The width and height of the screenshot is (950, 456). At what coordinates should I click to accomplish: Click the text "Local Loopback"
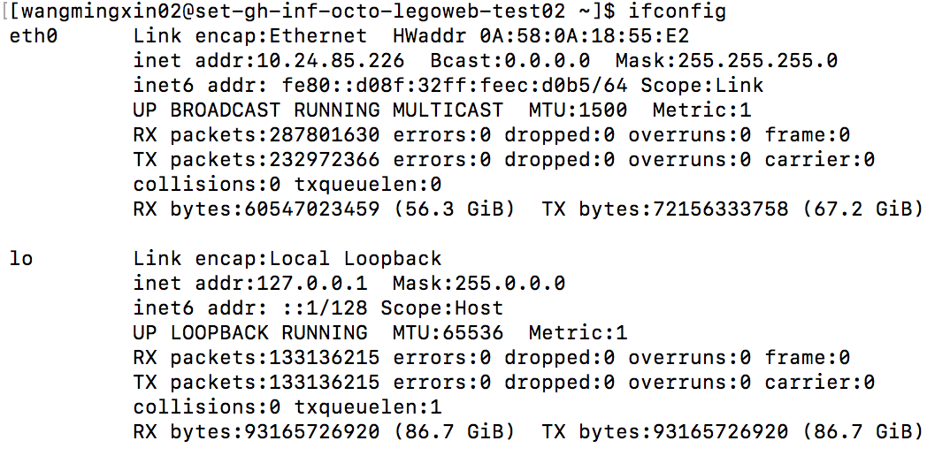pos(356,259)
